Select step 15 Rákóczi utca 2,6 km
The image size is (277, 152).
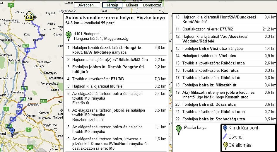(225, 63)
